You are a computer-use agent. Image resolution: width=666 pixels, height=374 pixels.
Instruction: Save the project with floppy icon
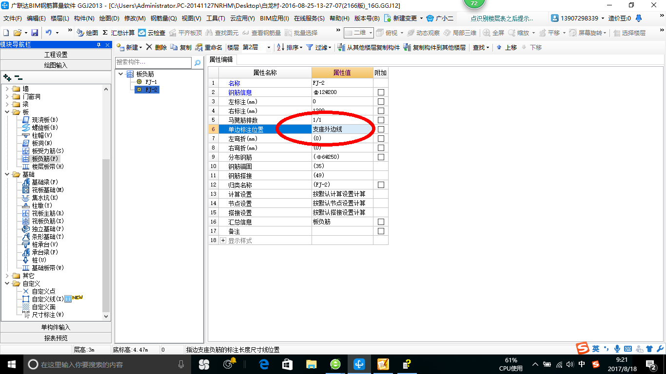(x=35, y=33)
